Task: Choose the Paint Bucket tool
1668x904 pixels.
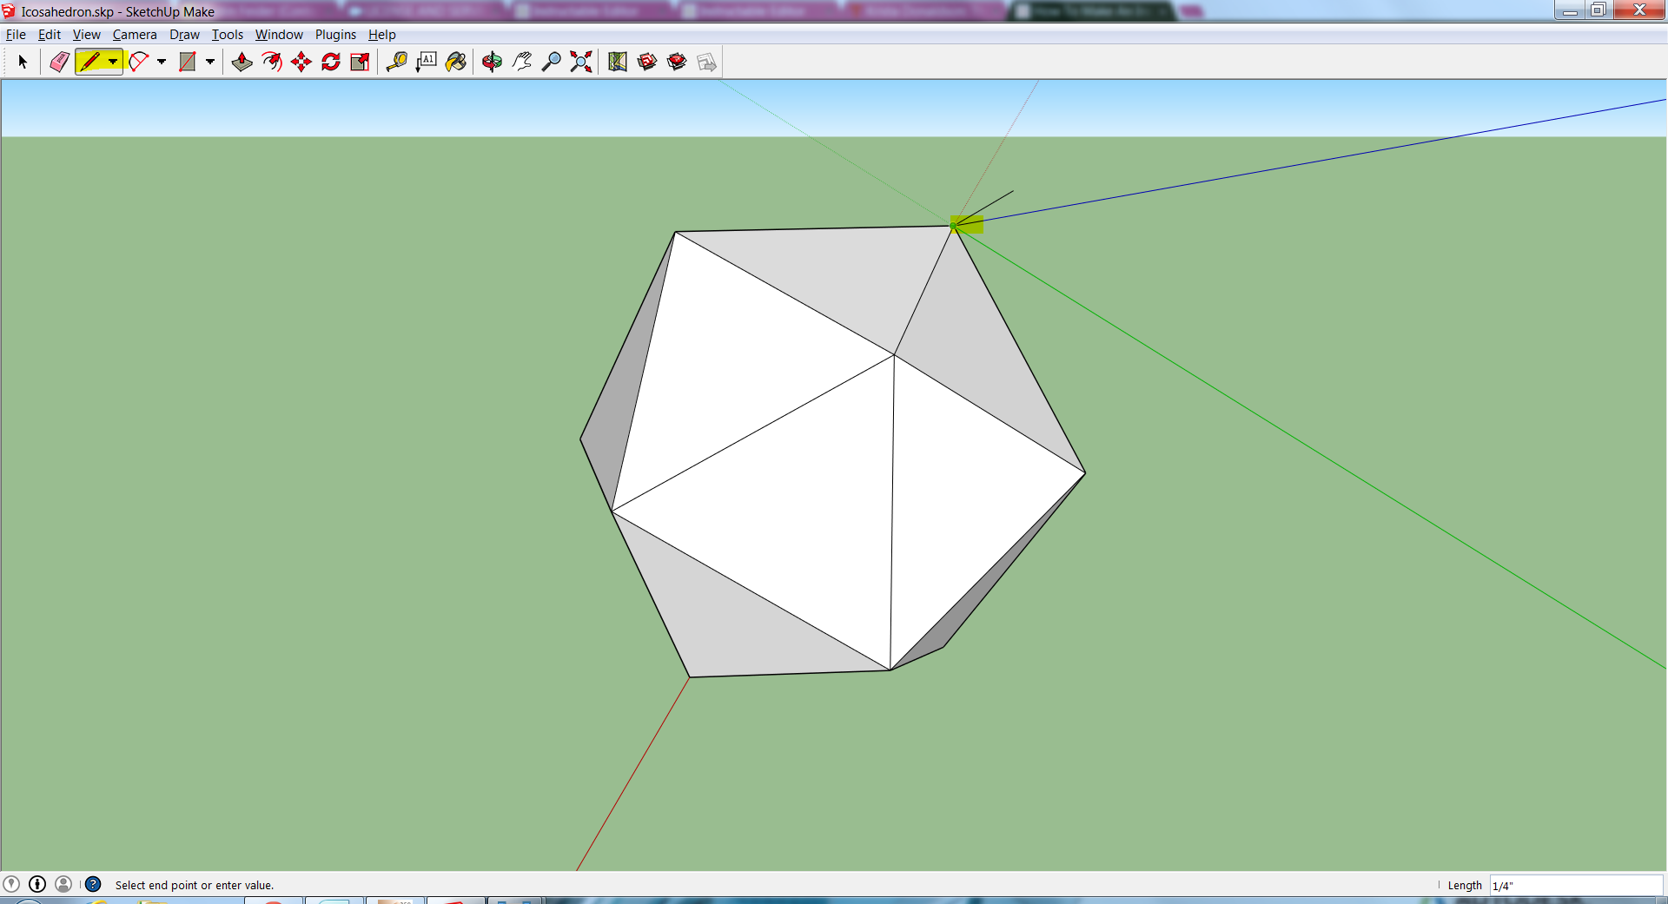Action: 456,62
